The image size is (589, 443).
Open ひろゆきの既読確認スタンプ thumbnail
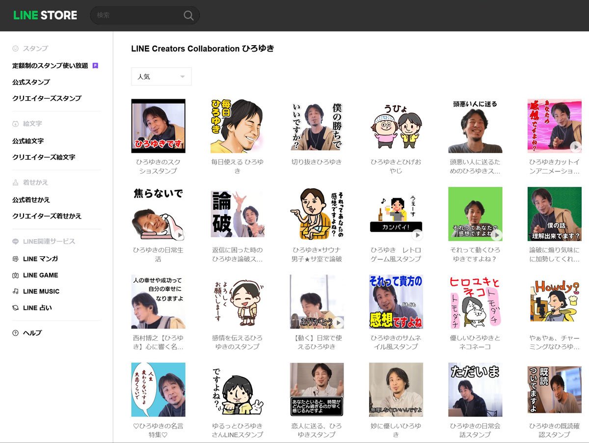pos(555,390)
